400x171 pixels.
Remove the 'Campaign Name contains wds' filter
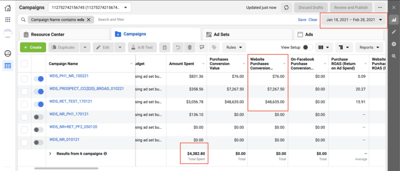click(x=89, y=19)
